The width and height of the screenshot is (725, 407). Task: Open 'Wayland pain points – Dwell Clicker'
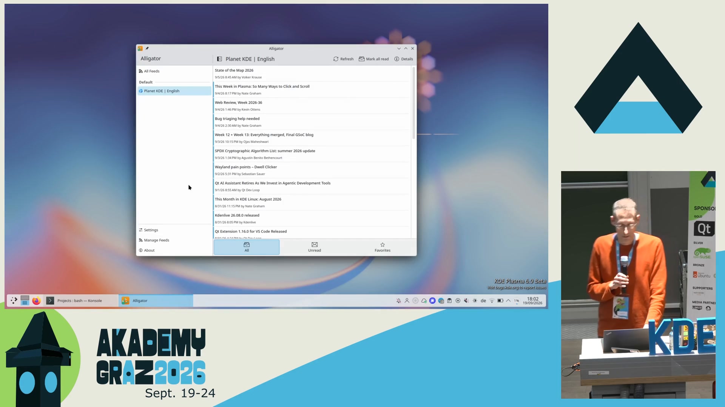pyautogui.click(x=312, y=170)
